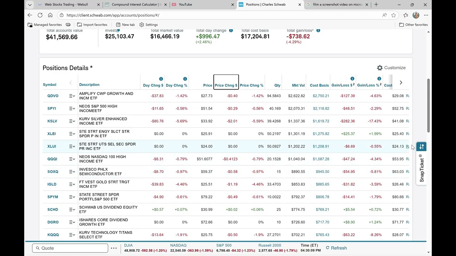Click SPYM symbol link

[53, 197]
